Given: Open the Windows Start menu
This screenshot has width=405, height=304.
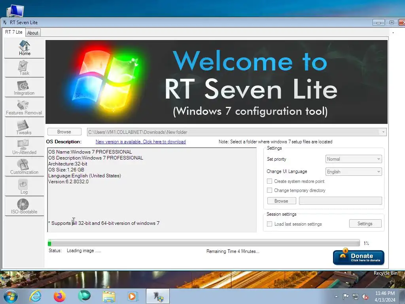Looking at the screenshot, I should [11, 296].
